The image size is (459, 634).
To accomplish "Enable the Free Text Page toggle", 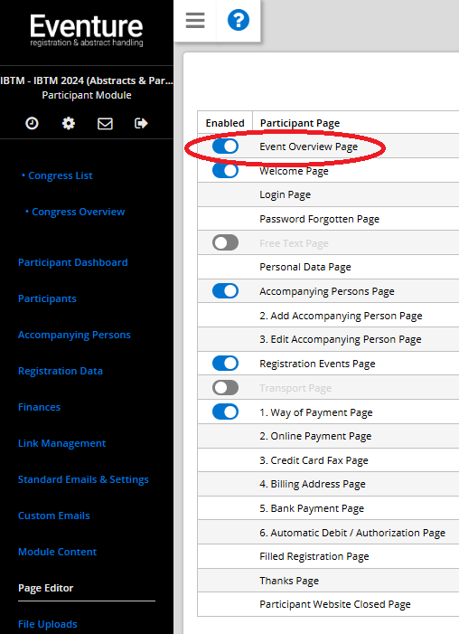I will point(225,242).
